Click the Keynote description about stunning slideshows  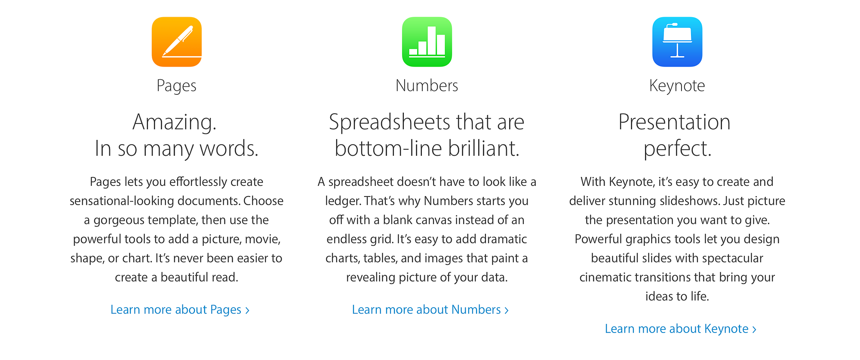pyautogui.click(x=677, y=239)
